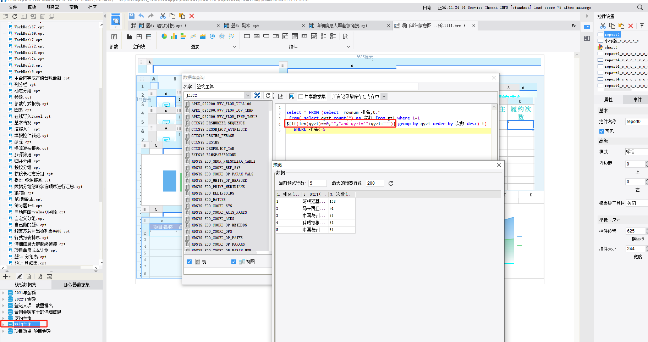The width and height of the screenshot is (648, 342).
Task: Add the number 123 widget
Action: (x=304, y=36)
